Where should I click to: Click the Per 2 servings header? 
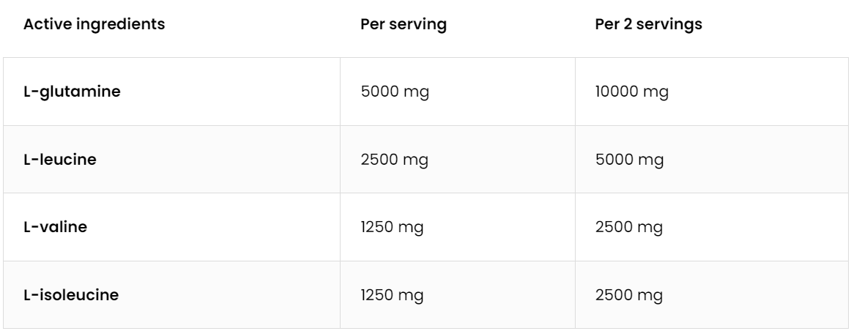coord(648,24)
